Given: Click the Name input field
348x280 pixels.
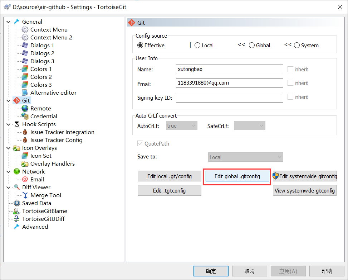Looking at the screenshot, I should point(230,69).
